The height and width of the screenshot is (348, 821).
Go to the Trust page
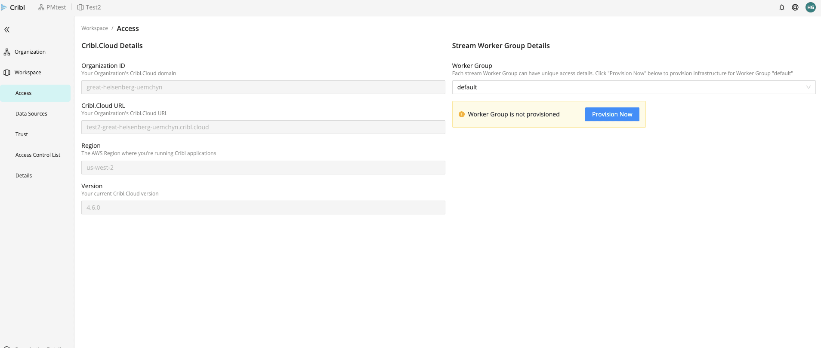(22, 134)
